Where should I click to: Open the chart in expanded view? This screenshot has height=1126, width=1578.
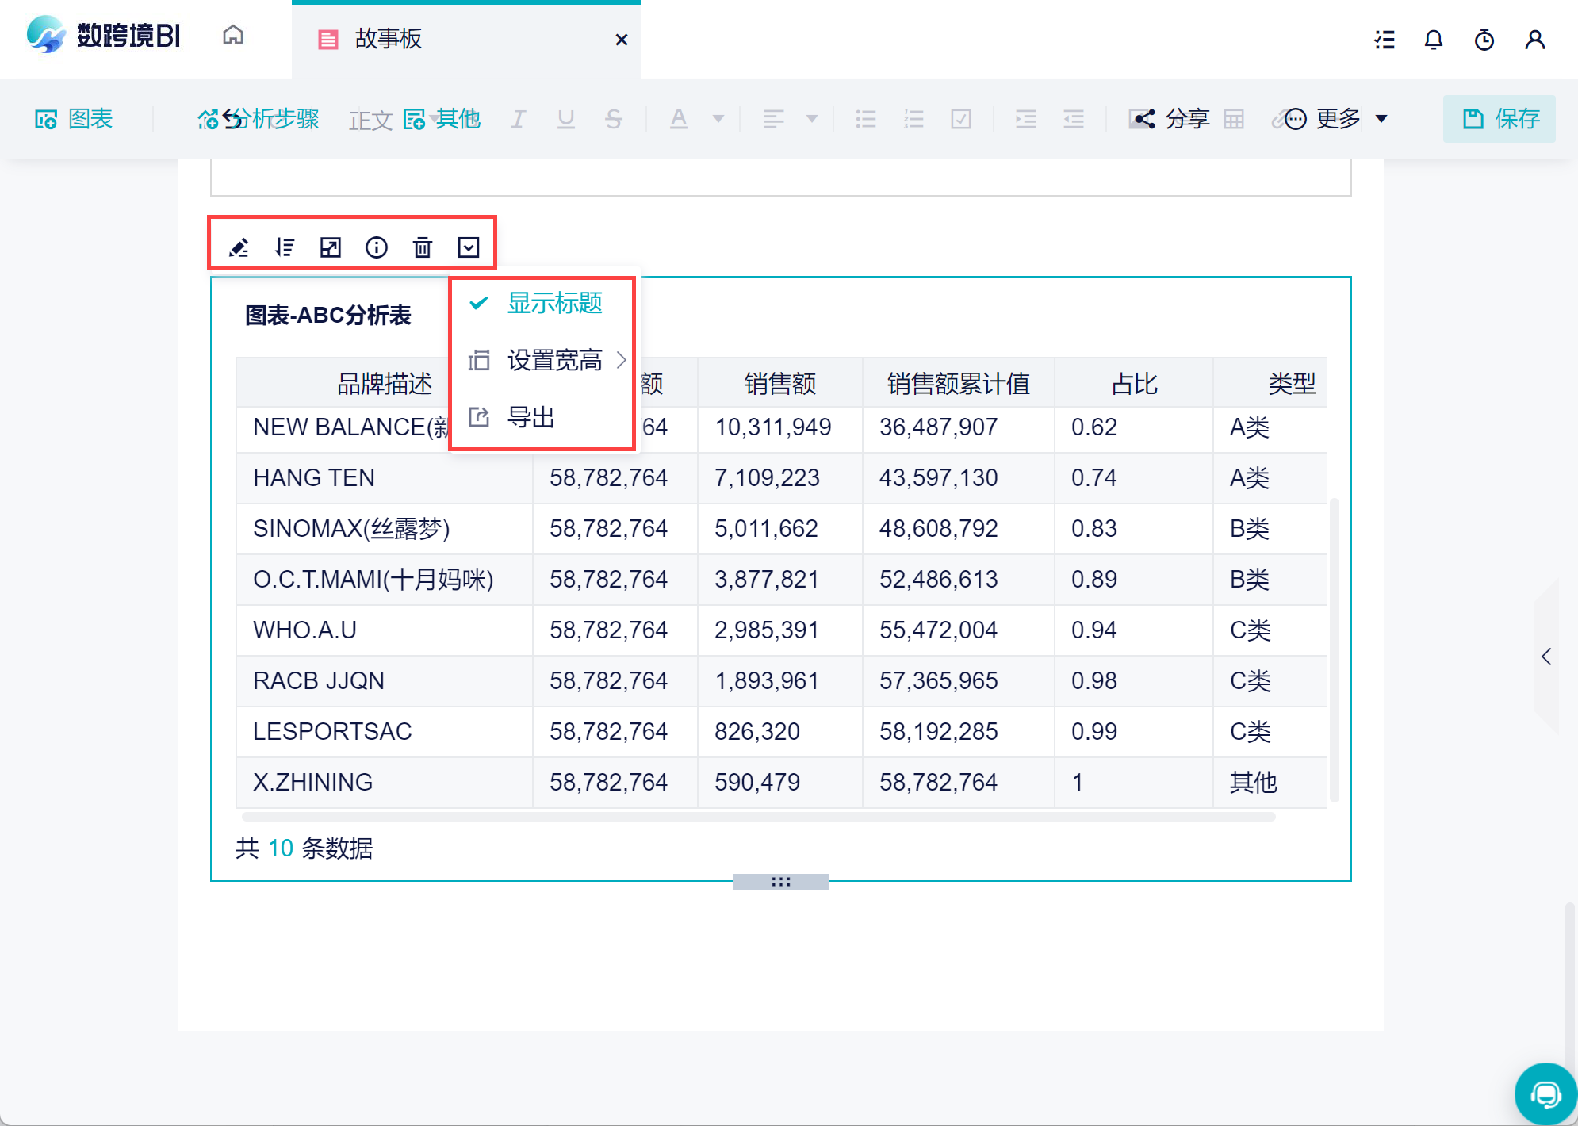[331, 247]
